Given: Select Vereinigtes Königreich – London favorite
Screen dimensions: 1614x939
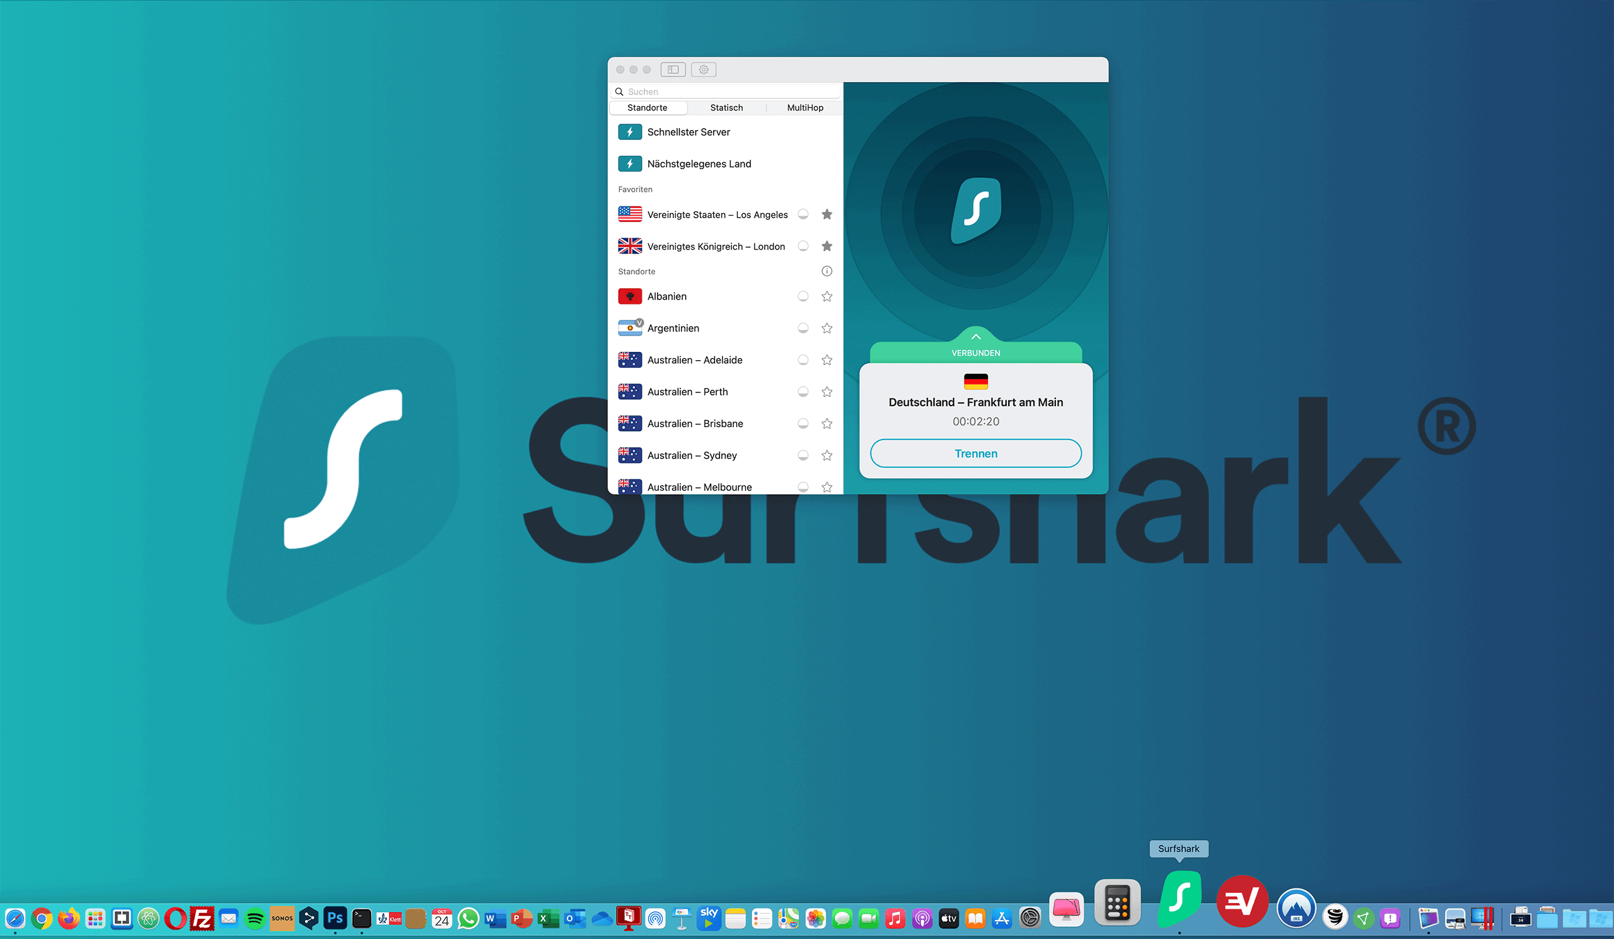Looking at the screenshot, I should 725,246.
